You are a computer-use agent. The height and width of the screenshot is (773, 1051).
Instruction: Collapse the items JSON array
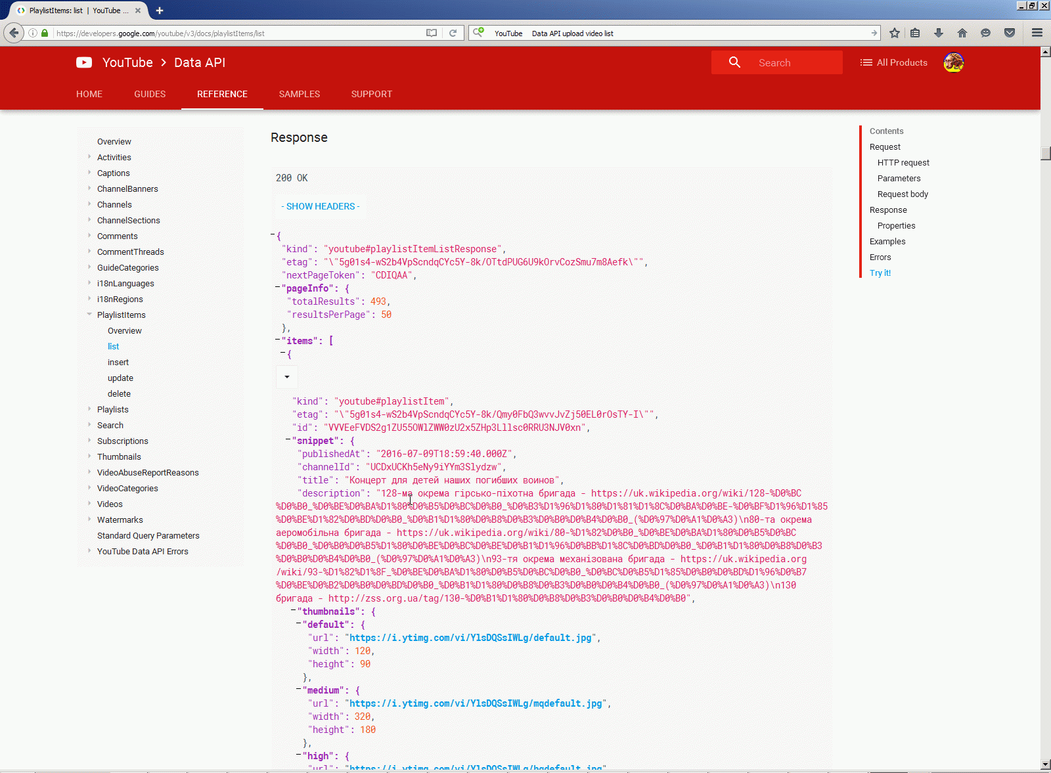[278, 340]
